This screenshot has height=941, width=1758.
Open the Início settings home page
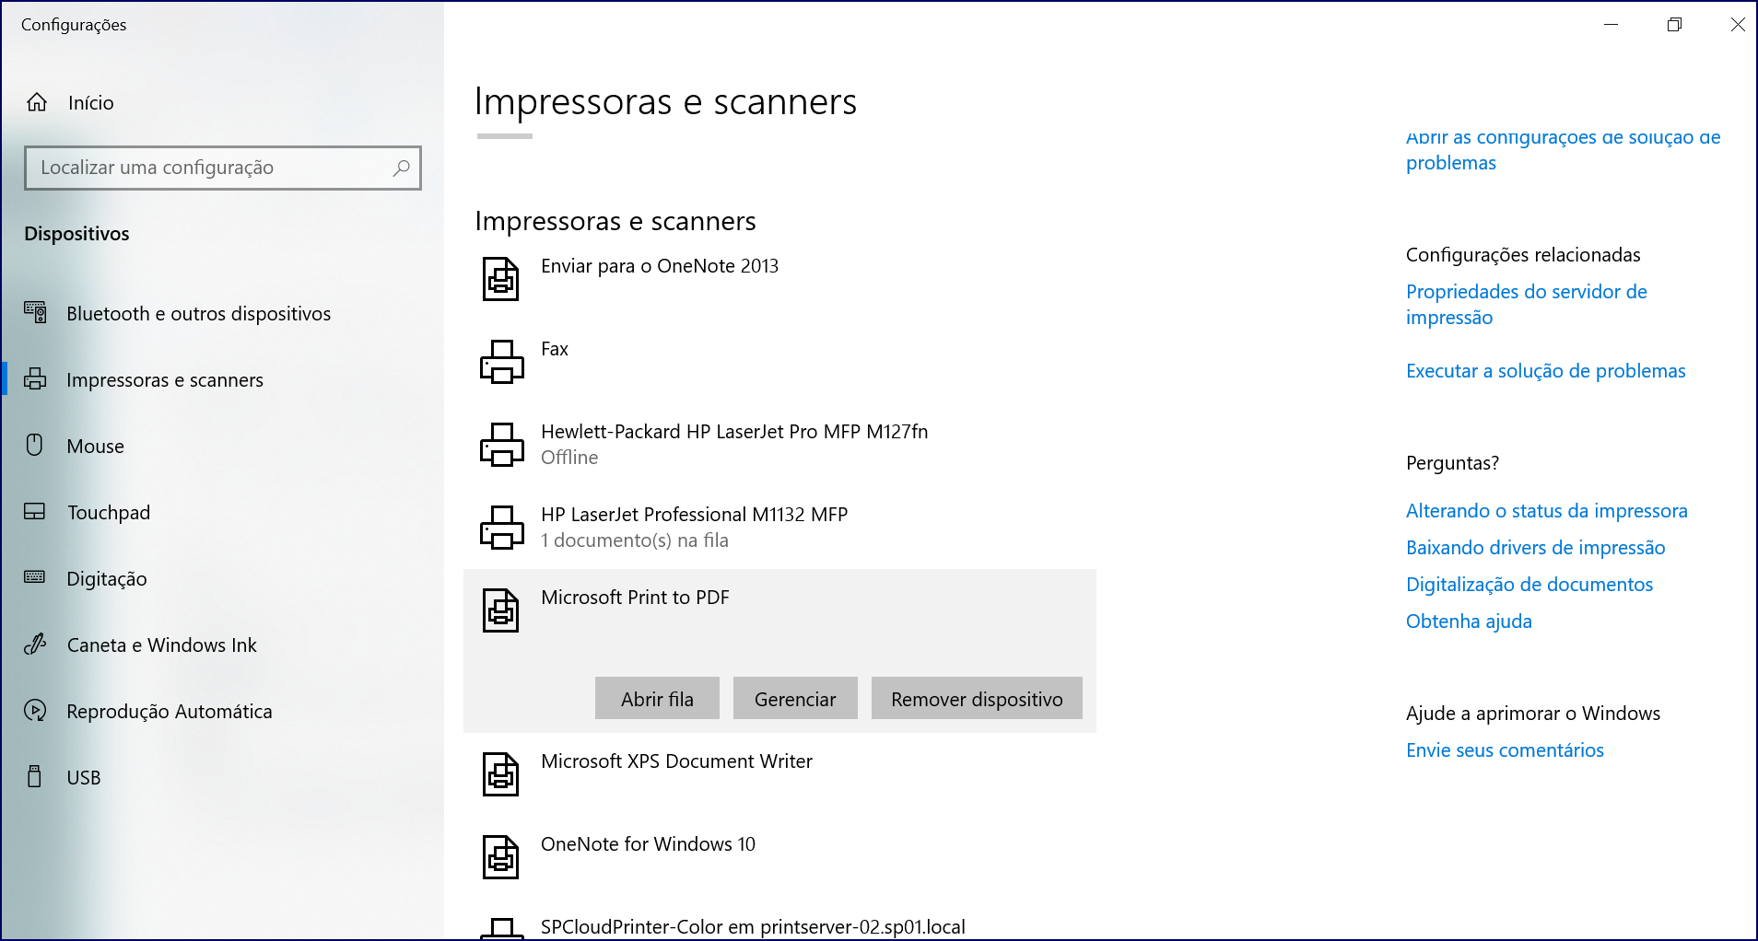pos(91,103)
